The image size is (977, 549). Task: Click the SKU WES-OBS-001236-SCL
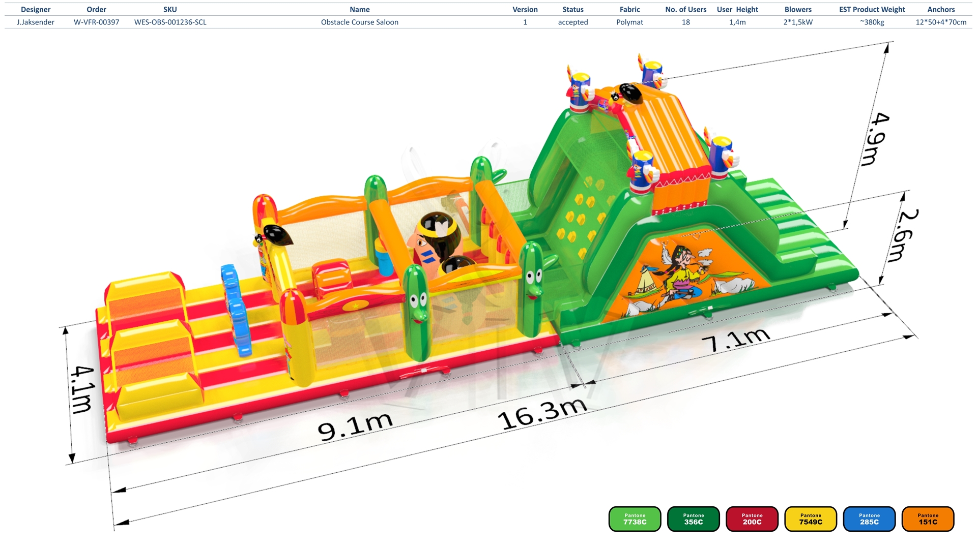click(x=170, y=22)
